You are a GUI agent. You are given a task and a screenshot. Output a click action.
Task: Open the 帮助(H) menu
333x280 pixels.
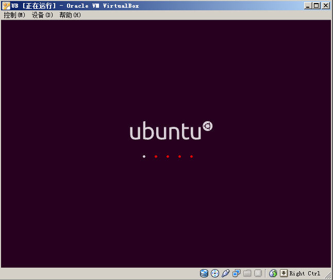click(70, 15)
